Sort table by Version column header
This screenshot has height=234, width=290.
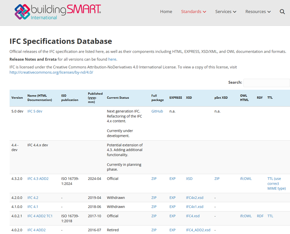coord(17,98)
